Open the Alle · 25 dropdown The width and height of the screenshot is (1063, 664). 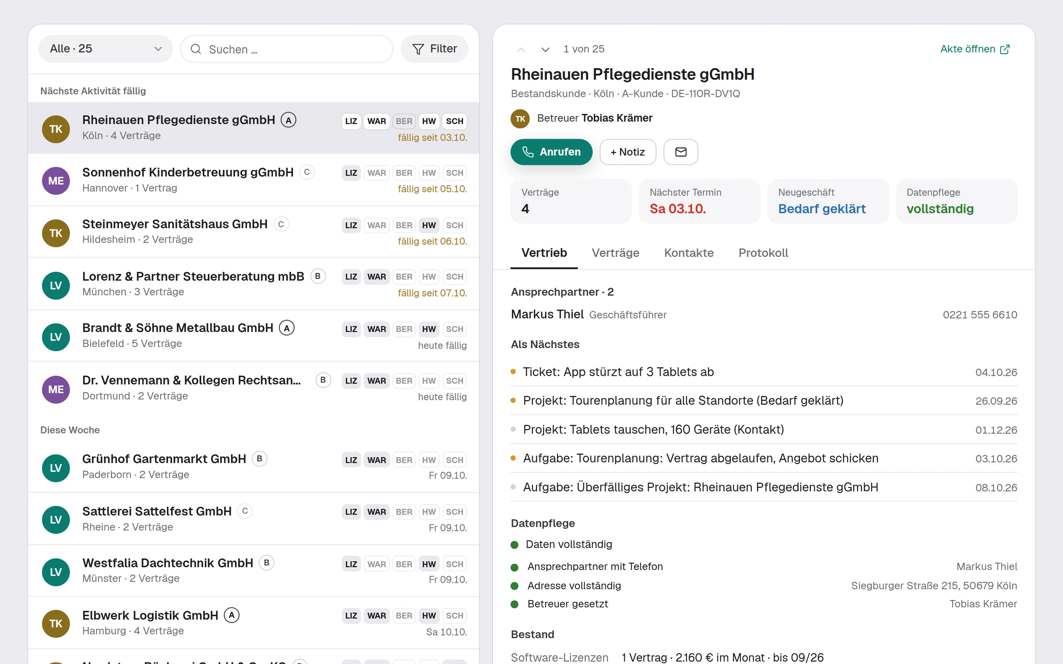[106, 49]
